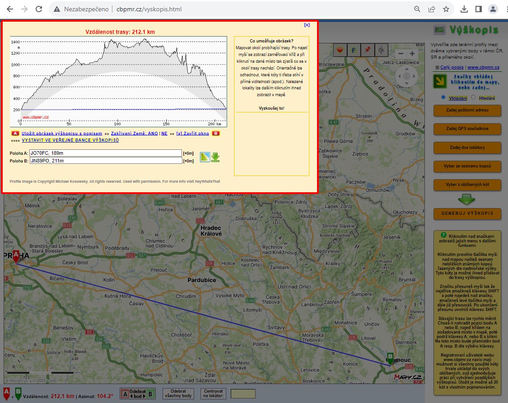The height and width of the screenshot is (403, 508).
Task: Select the Hledání radio button
Action: coord(473,97)
